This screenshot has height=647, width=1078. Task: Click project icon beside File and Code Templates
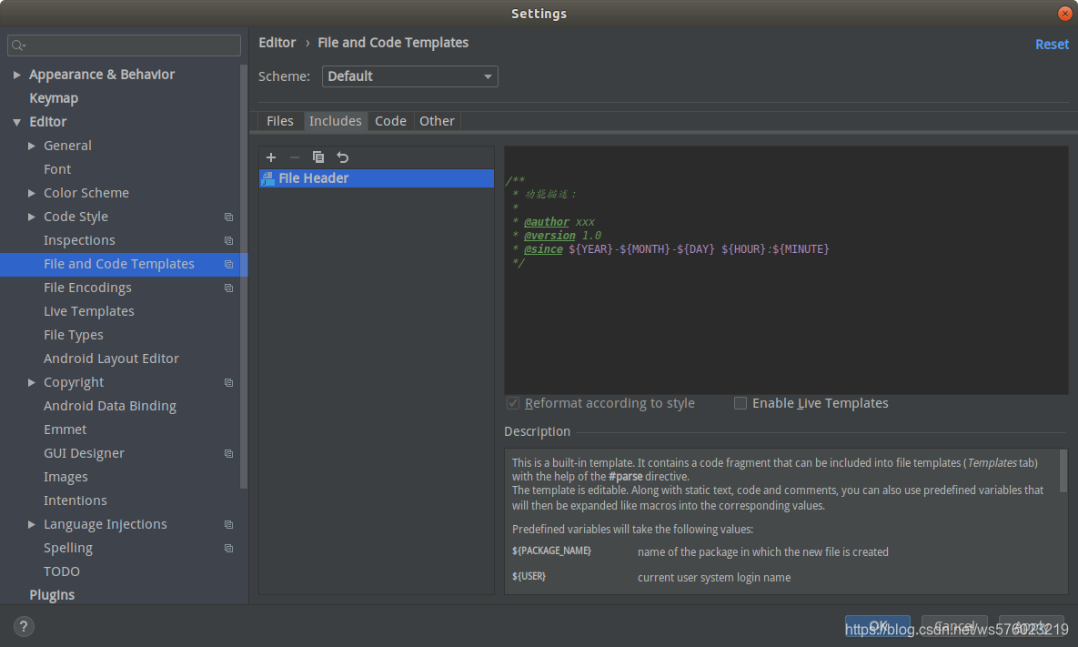[x=229, y=265]
